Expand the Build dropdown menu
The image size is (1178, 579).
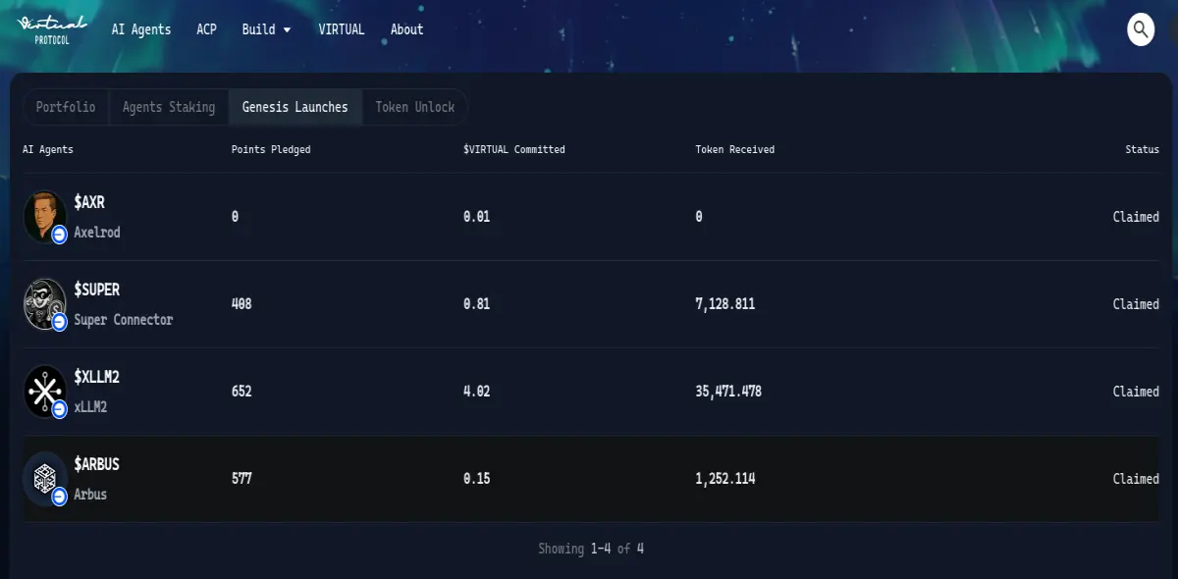[x=266, y=29]
